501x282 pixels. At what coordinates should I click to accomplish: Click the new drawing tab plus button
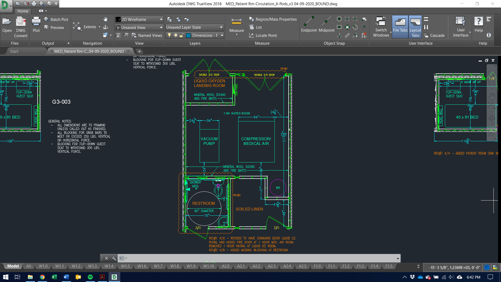139,51
